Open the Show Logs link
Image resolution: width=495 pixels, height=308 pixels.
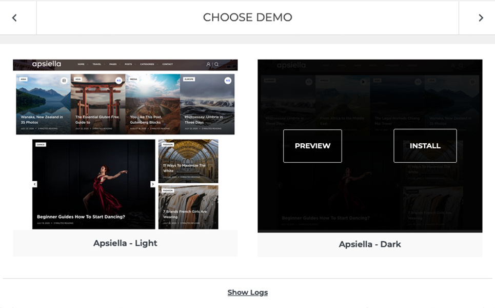(x=247, y=293)
